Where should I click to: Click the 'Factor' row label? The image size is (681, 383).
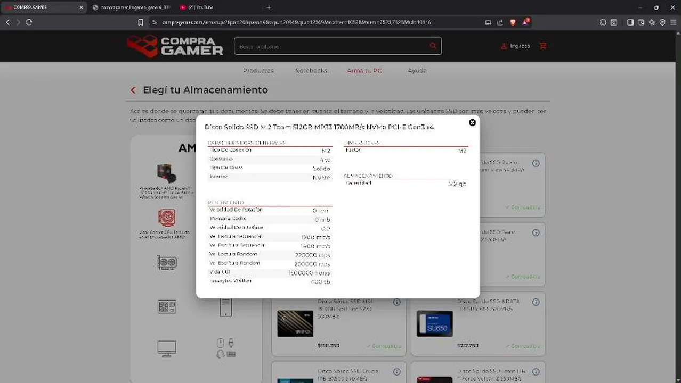353,150
